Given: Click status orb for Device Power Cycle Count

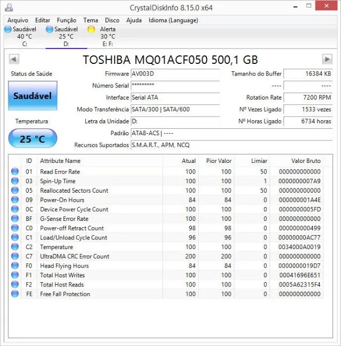Looking at the screenshot, I should 15,209.
